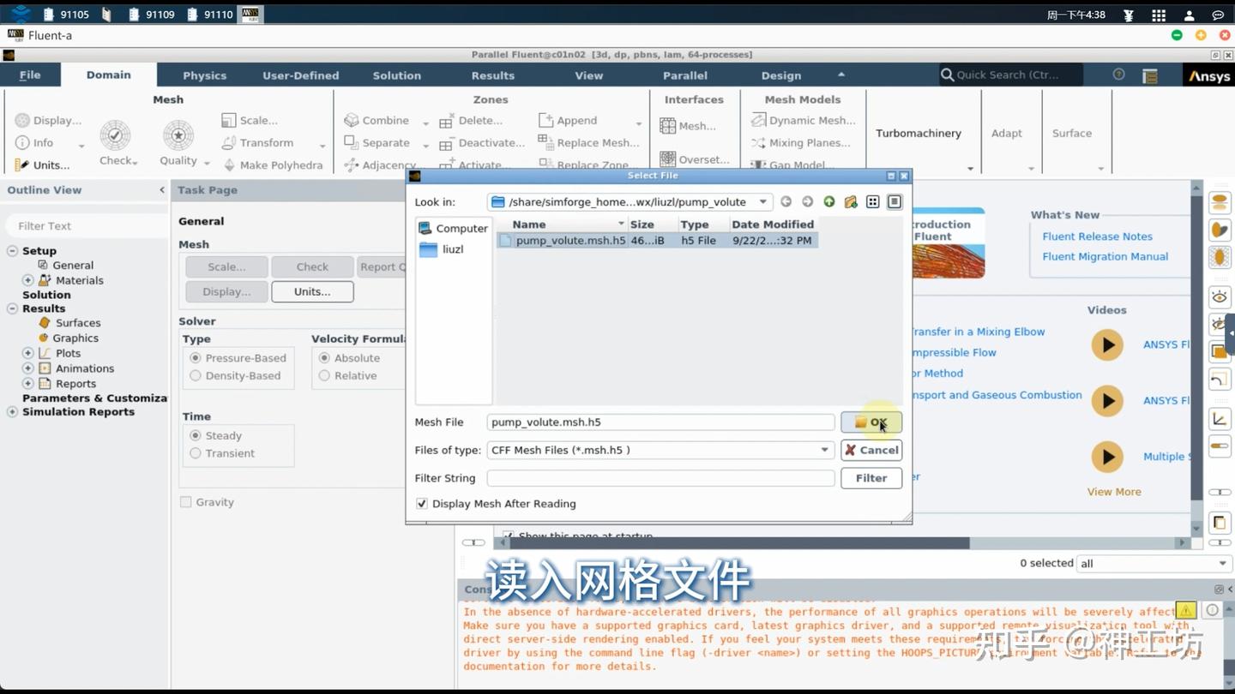Switch to the Results ribbon tab

point(492,75)
